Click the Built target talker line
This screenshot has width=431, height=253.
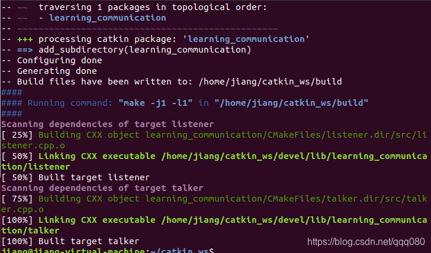[x=70, y=241]
